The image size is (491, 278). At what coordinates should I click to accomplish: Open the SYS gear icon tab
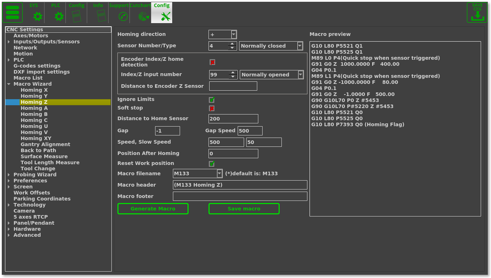tap(37, 16)
